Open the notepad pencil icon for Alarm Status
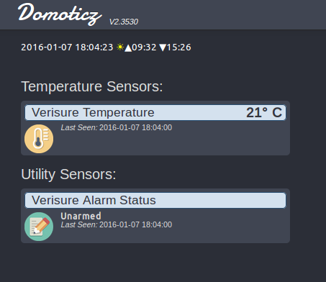 pyautogui.click(x=39, y=227)
